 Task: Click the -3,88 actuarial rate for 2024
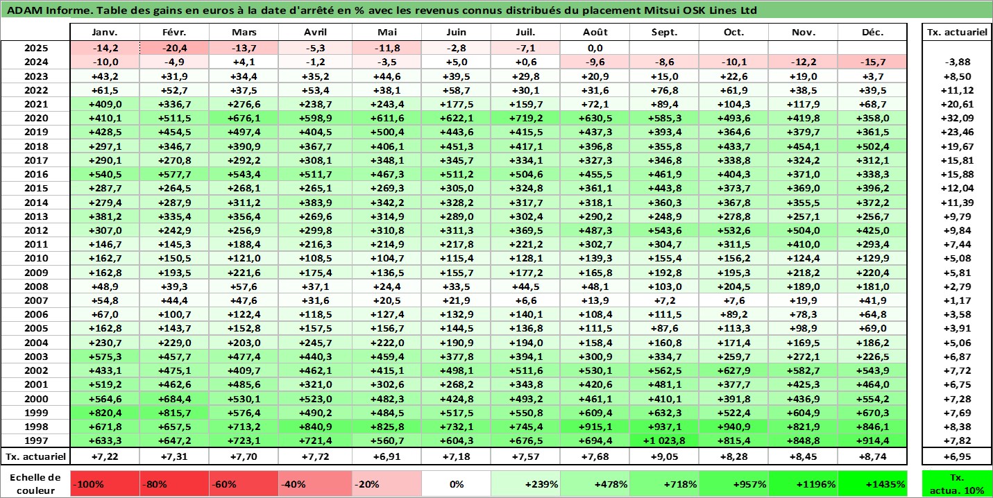coord(956,62)
